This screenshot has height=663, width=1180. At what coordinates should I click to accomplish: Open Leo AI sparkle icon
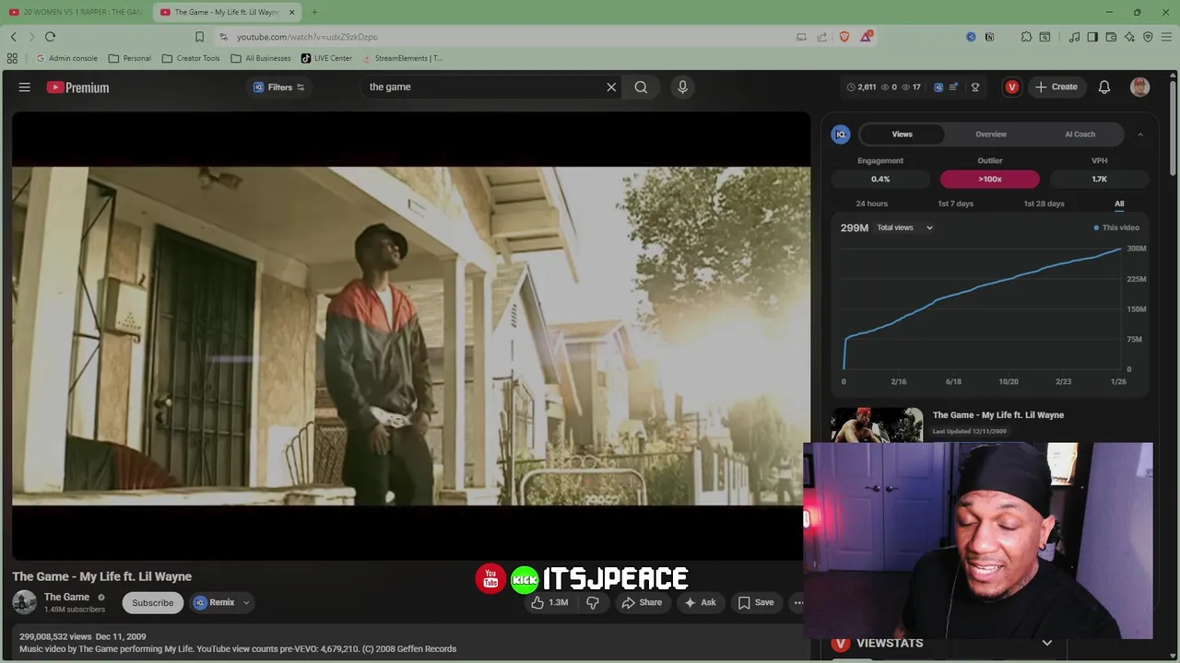pyautogui.click(x=1129, y=37)
